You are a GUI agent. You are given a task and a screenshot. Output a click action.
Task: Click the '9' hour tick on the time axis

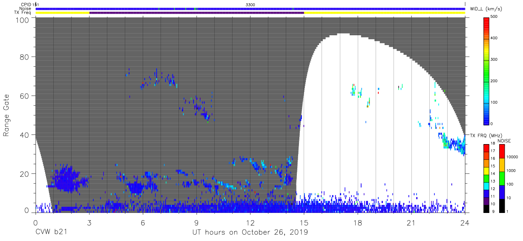(197, 222)
